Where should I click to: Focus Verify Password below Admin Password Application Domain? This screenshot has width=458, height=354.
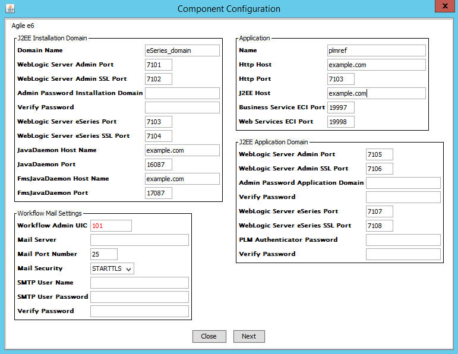click(403, 197)
